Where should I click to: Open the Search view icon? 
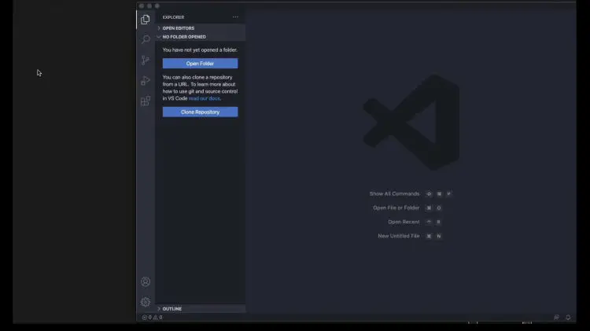pos(146,39)
